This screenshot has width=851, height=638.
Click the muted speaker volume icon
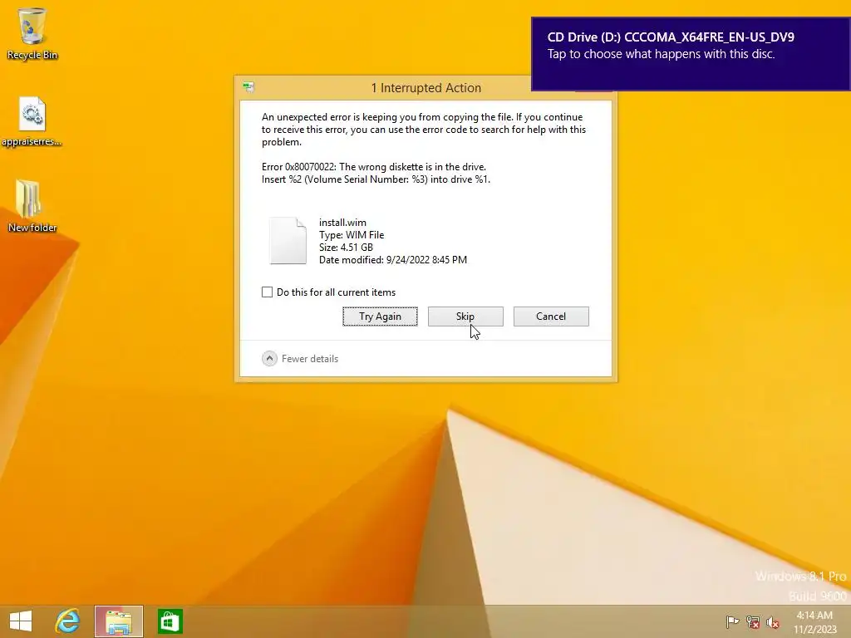pos(772,622)
